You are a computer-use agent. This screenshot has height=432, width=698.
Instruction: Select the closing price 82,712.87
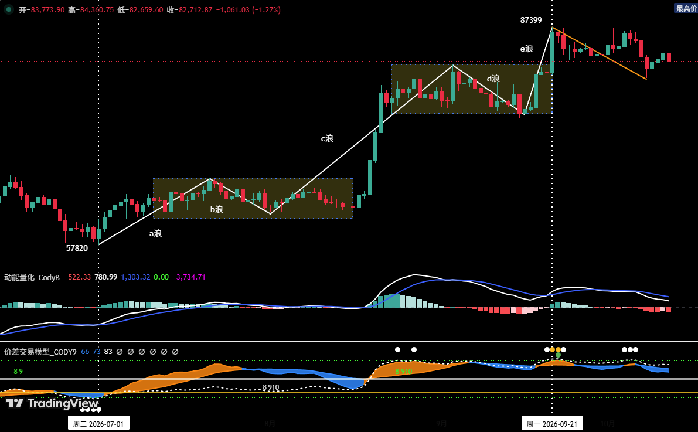coord(195,10)
